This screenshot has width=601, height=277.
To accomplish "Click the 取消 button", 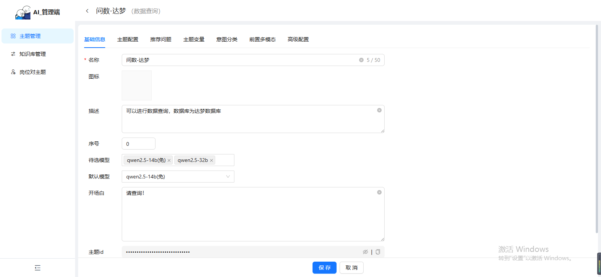I will click(x=351, y=268).
